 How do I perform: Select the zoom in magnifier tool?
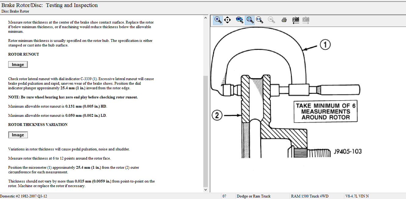(x=218, y=20)
